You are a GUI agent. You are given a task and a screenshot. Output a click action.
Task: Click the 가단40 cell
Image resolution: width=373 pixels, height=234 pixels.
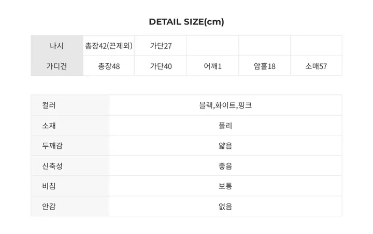161,66
